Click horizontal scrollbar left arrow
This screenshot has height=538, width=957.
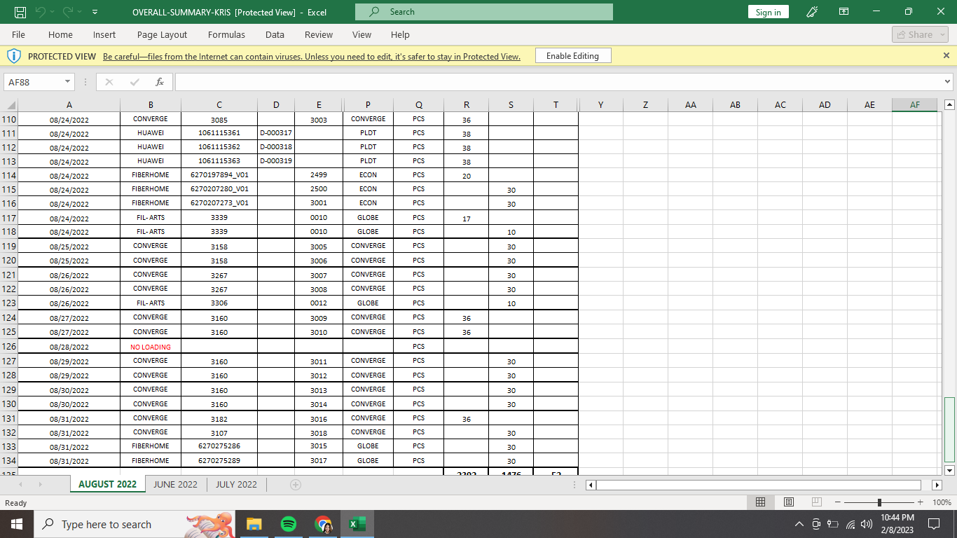(591, 485)
